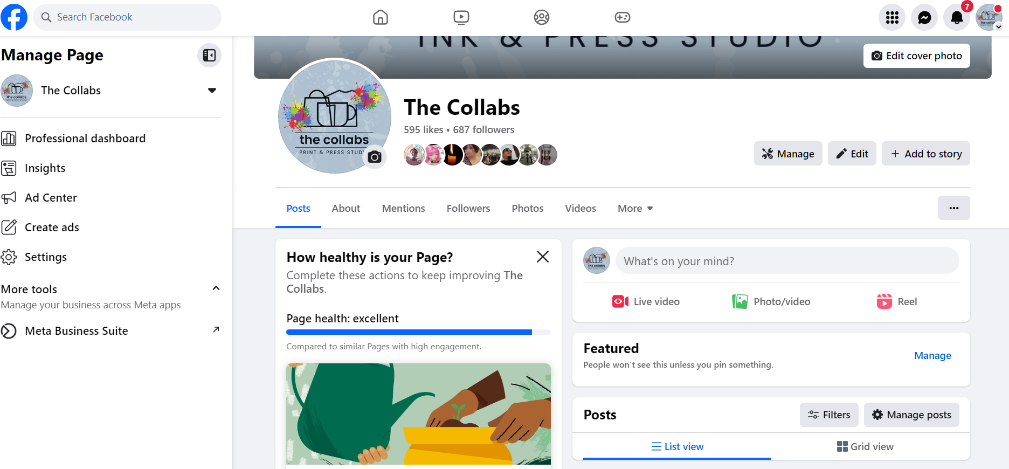Click the camera icon on profile picture
The height and width of the screenshot is (469, 1009).
(x=375, y=157)
